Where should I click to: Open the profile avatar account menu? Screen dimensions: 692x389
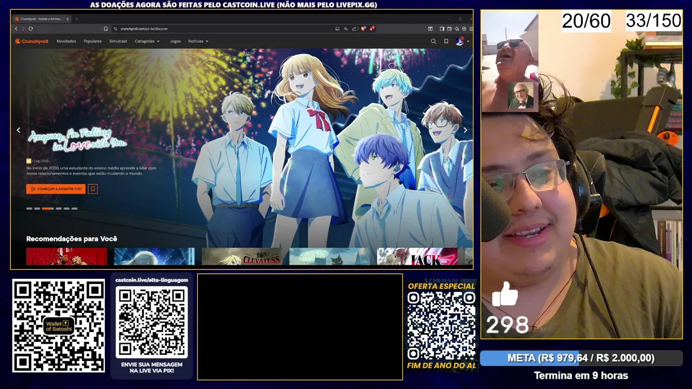click(461, 41)
